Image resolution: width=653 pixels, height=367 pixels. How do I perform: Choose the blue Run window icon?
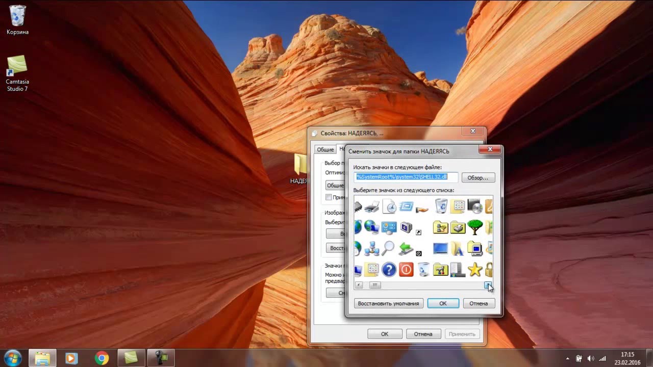click(x=406, y=206)
